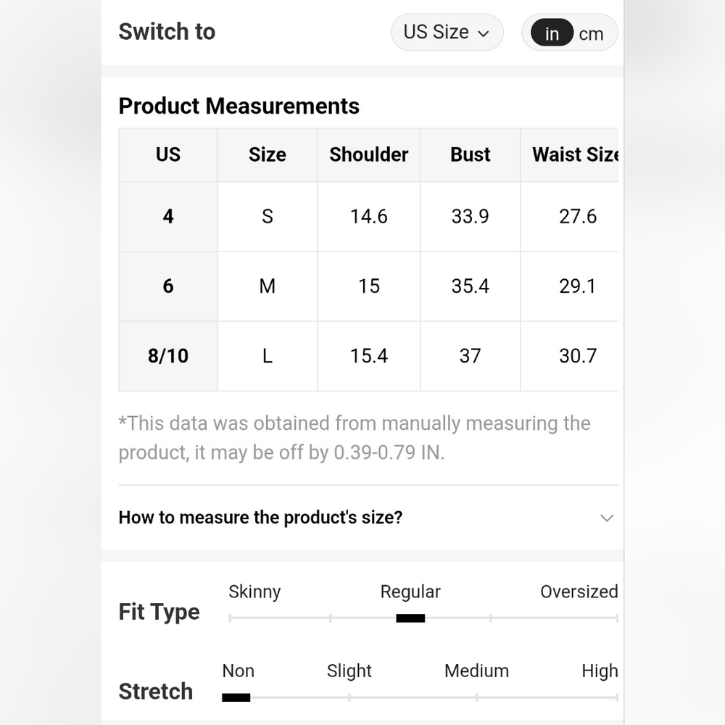725x725 pixels.
Task: Click the chevron beside the measure question
Action: (607, 518)
